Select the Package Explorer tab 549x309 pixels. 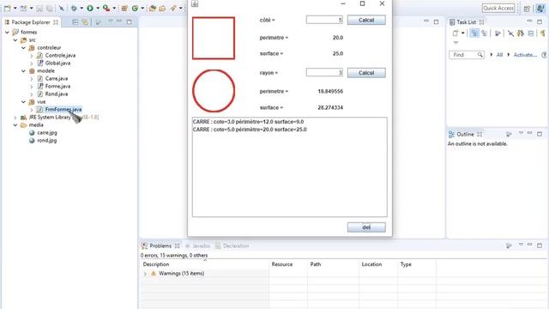click(31, 22)
